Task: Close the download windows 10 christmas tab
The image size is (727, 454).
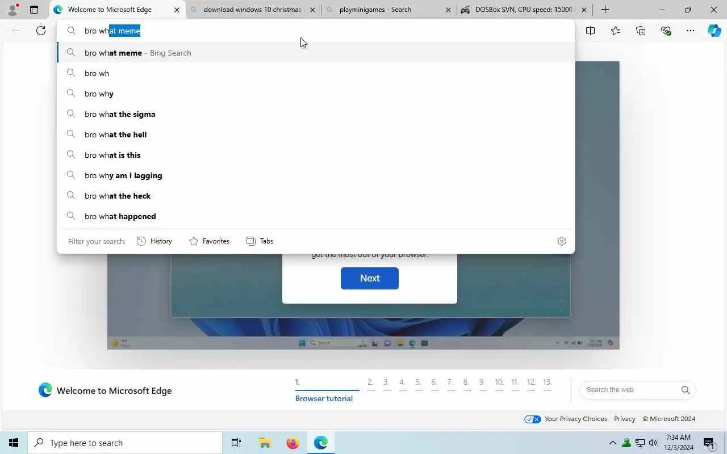Action: pos(312,10)
